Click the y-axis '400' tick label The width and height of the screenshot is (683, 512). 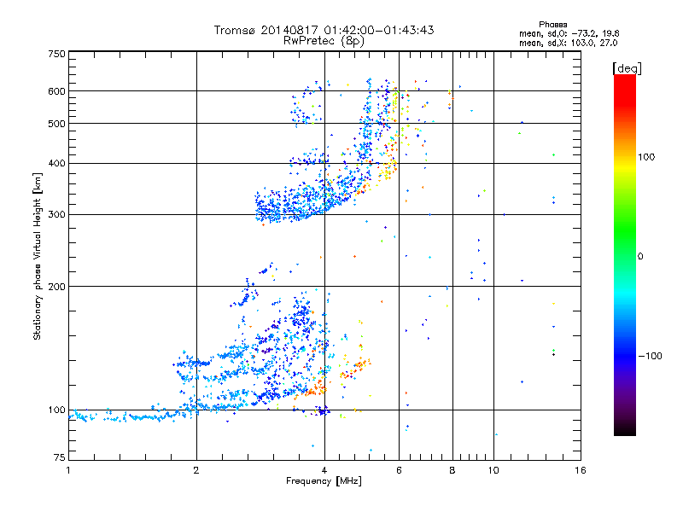pyautogui.click(x=56, y=164)
